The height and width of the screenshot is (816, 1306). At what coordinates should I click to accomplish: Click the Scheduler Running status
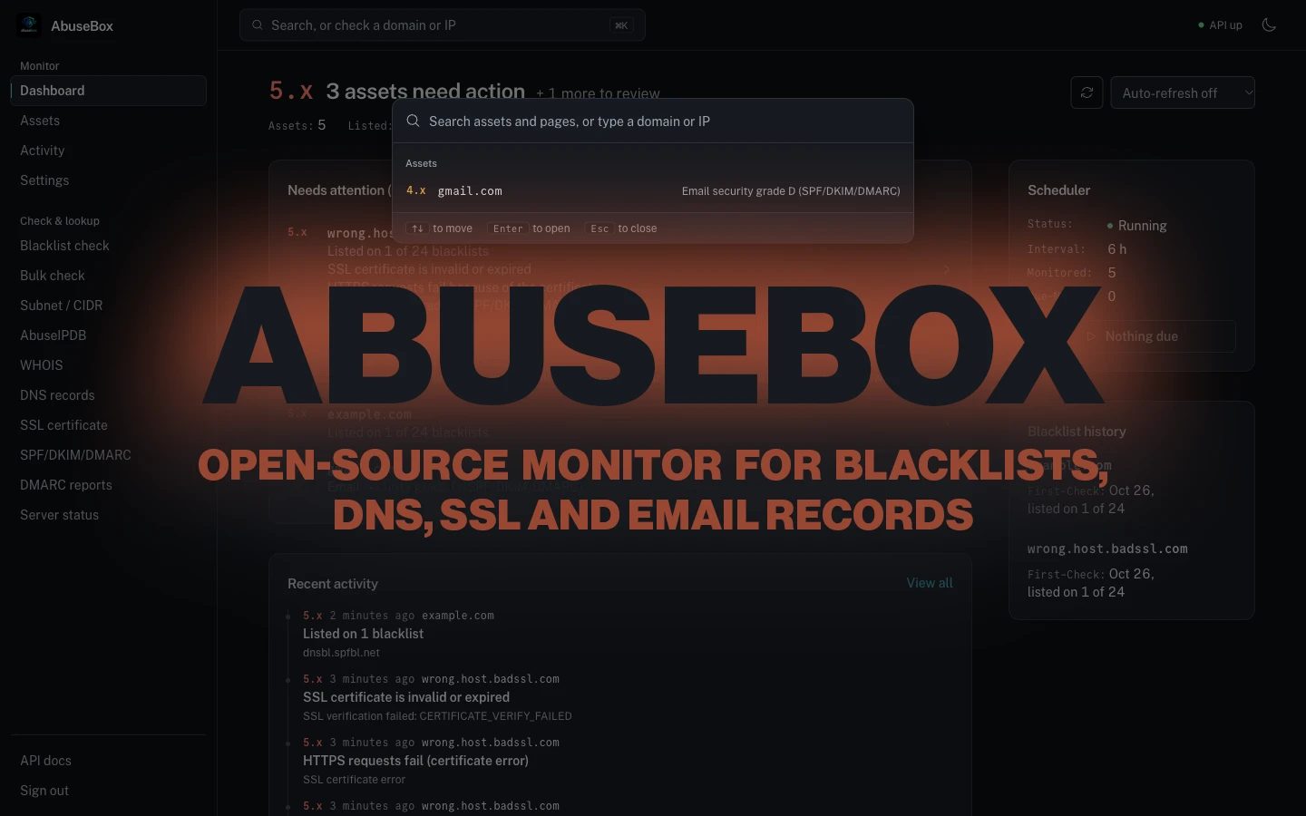1137,226
